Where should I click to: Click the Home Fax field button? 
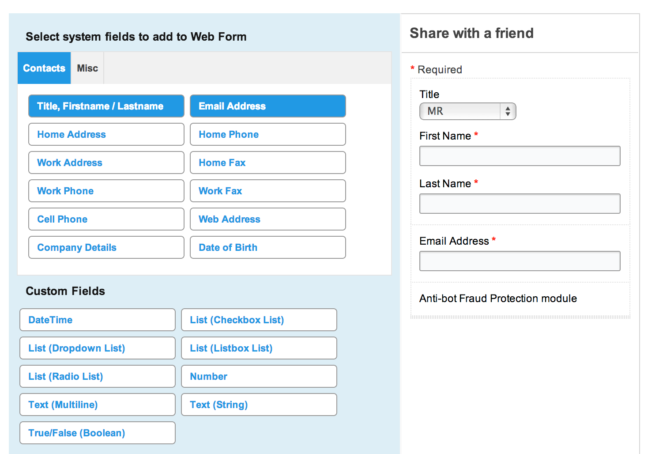click(267, 163)
